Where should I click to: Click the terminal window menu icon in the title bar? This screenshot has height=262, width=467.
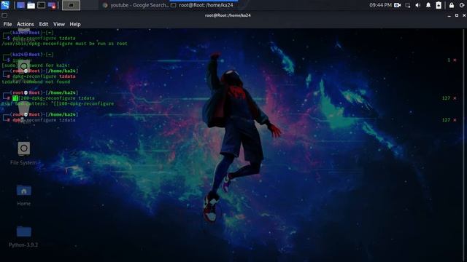[4, 15]
